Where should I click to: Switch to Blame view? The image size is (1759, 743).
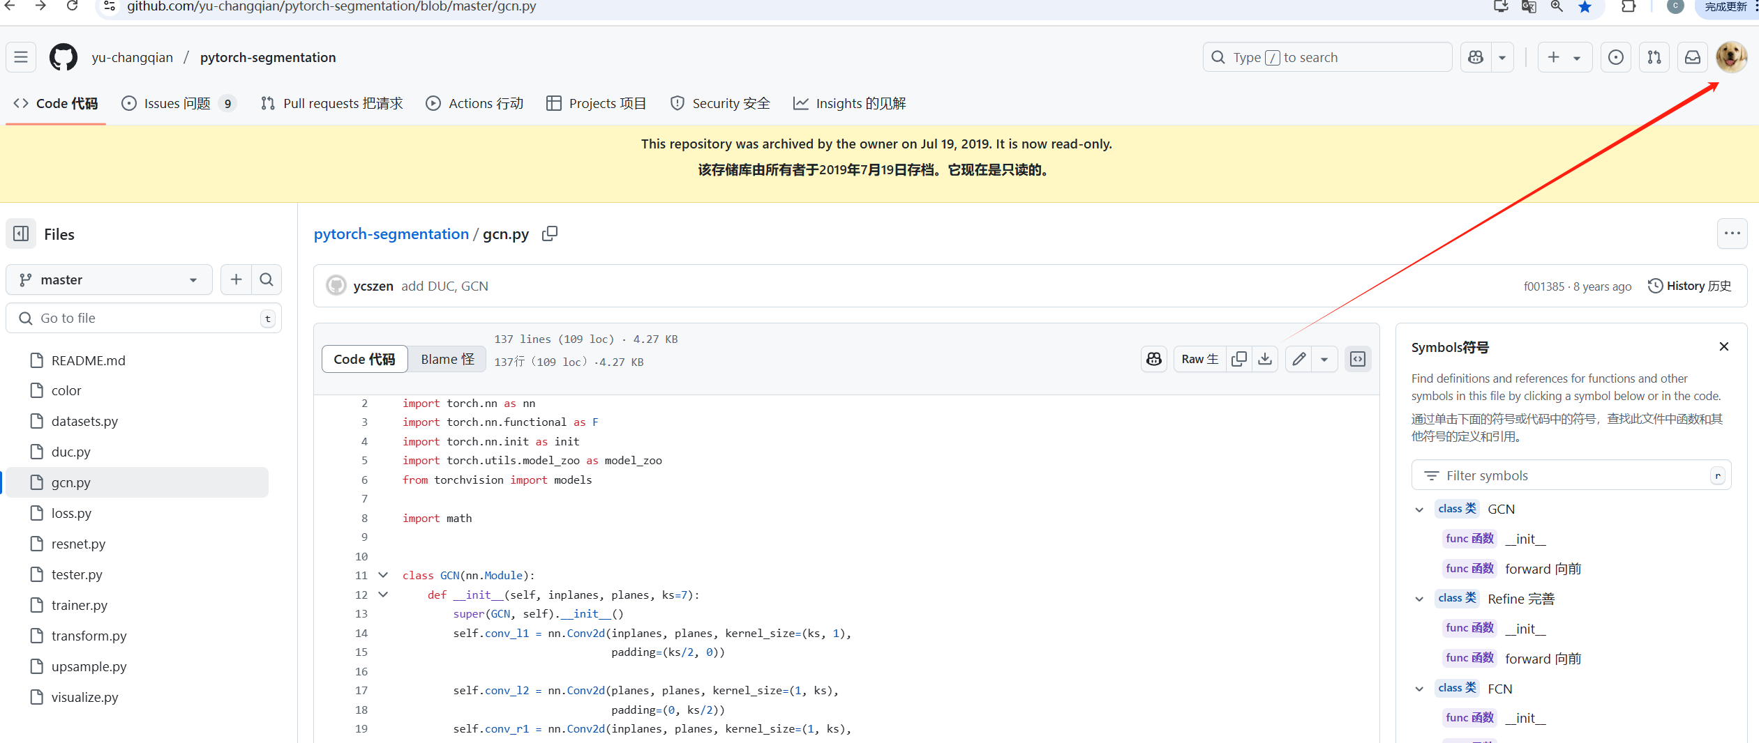[x=447, y=359]
